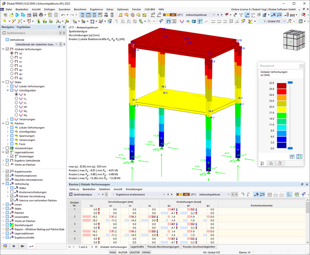Screen dimensions: 310x255
Task: Click the Undo arrow icon
Action: tap(63, 15)
